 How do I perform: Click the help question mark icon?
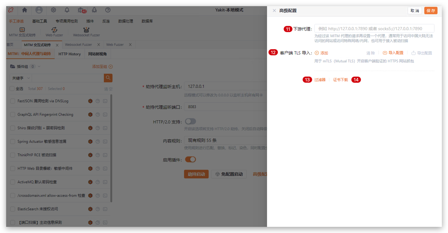click(108, 10)
